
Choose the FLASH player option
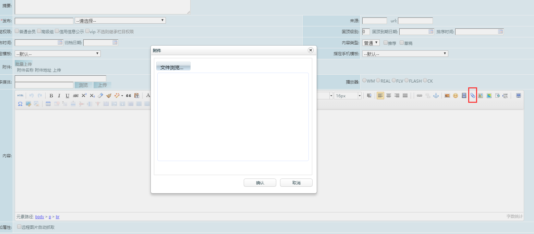(406, 81)
